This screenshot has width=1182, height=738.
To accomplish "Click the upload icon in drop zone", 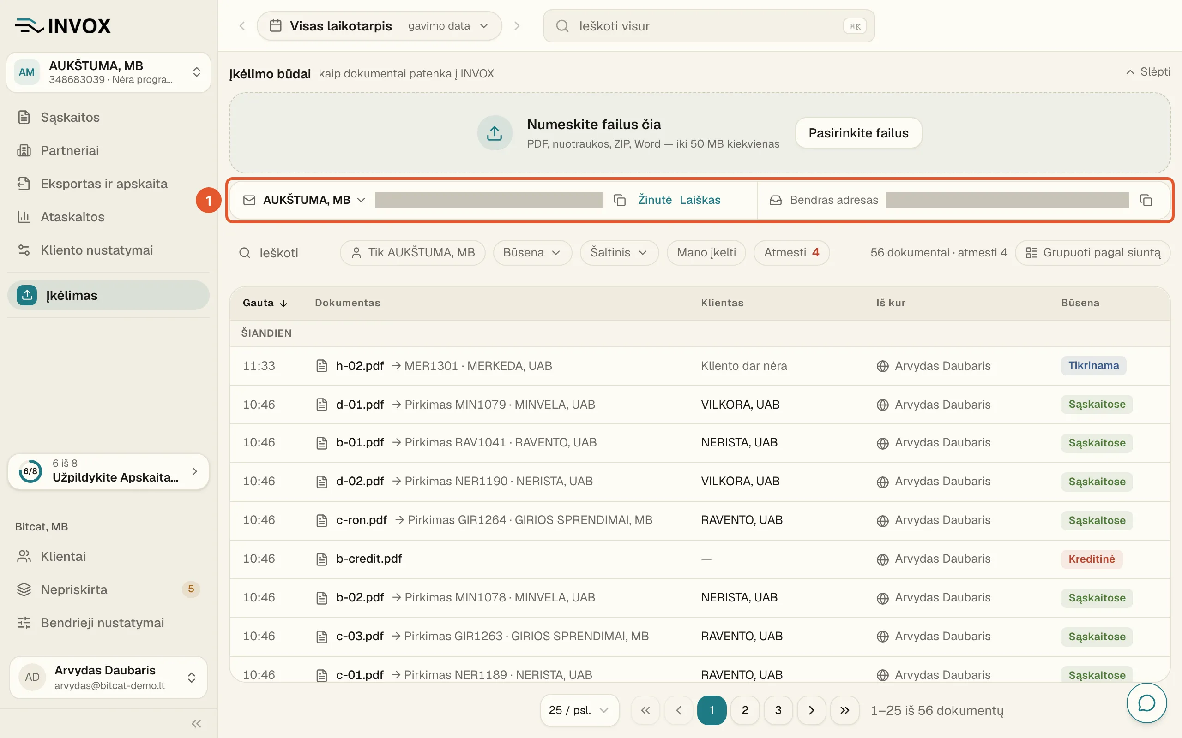I will pyautogui.click(x=495, y=133).
